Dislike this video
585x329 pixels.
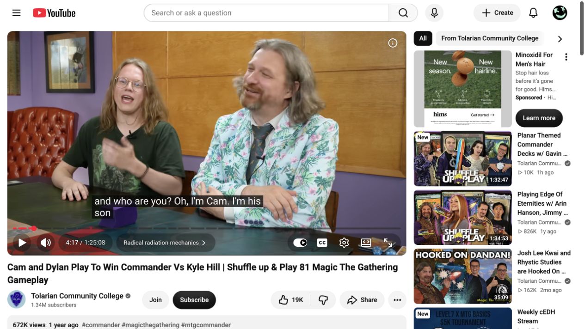coord(323,300)
